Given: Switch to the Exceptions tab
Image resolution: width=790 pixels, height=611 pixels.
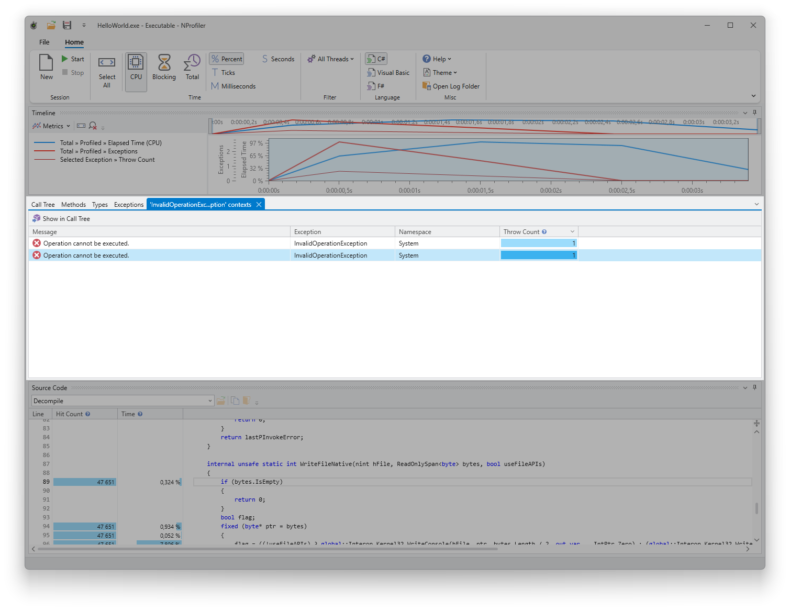Looking at the screenshot, I should (128, 205).
